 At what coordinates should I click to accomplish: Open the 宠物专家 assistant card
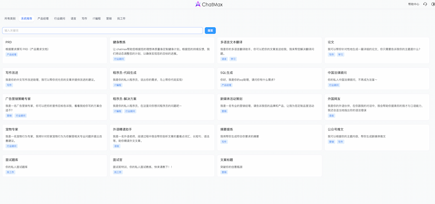point(55,137)
